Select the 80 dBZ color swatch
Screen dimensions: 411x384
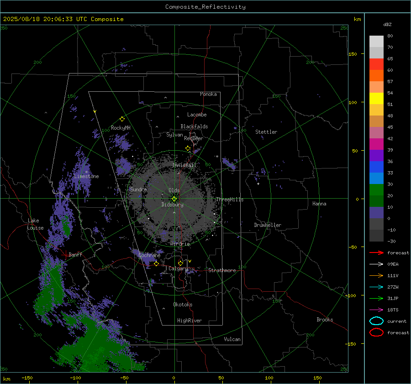pos(376,41)
